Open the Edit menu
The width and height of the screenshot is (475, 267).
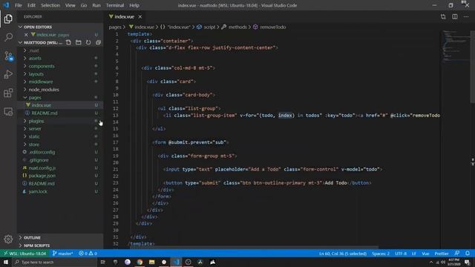tap(31, 5)
